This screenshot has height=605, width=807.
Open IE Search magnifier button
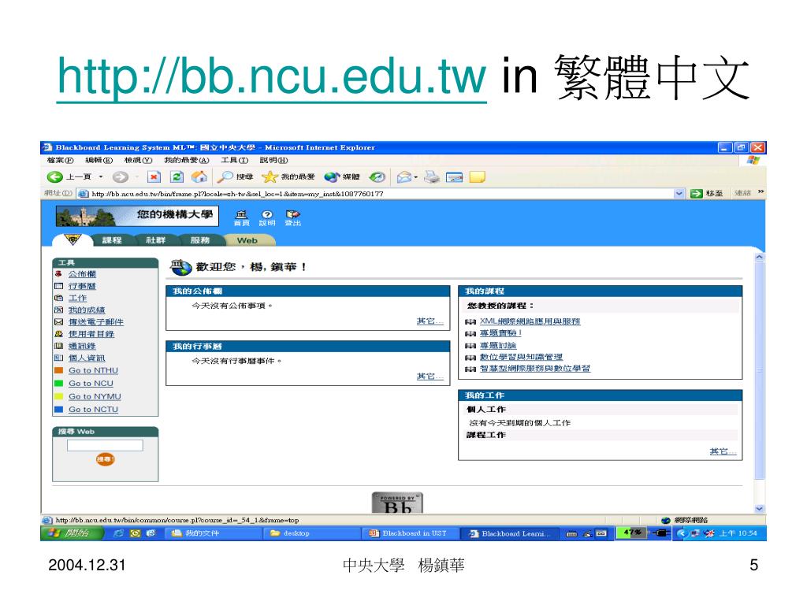click(235, 177)
